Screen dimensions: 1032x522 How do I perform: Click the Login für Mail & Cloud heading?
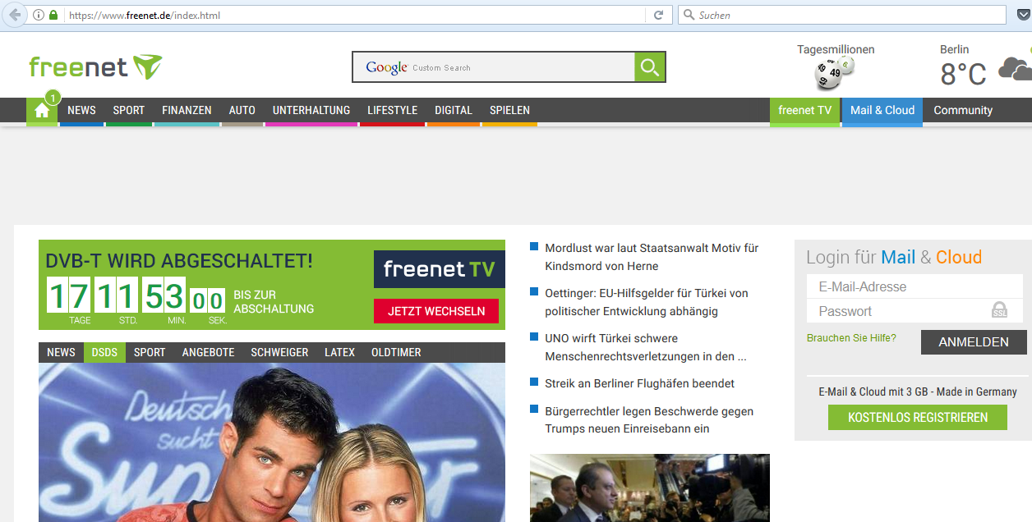(894, 257)
